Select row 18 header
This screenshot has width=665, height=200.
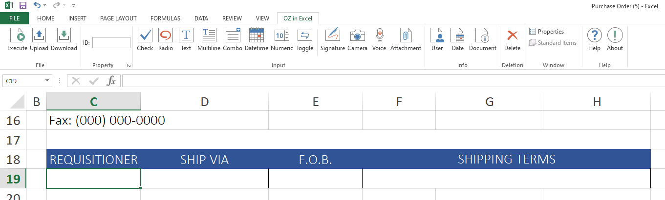tap(13, 159)
